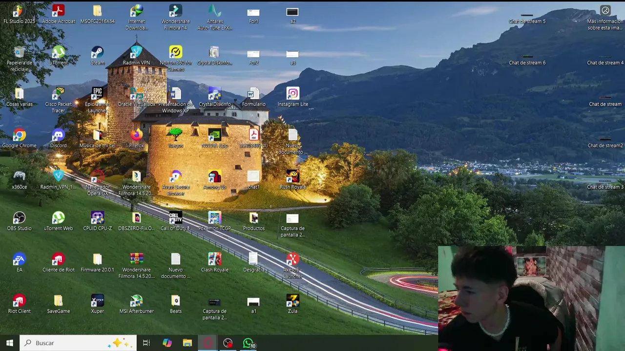Screen dimensions: 625x351
Task: Open the Beats file icon
Action: pyautogui.click(x=175, y=301)
